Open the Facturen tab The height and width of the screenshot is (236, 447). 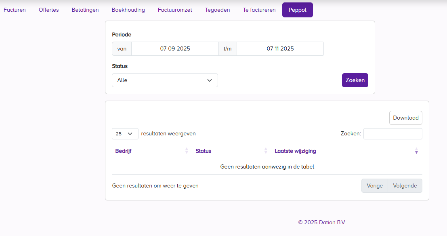15,10
